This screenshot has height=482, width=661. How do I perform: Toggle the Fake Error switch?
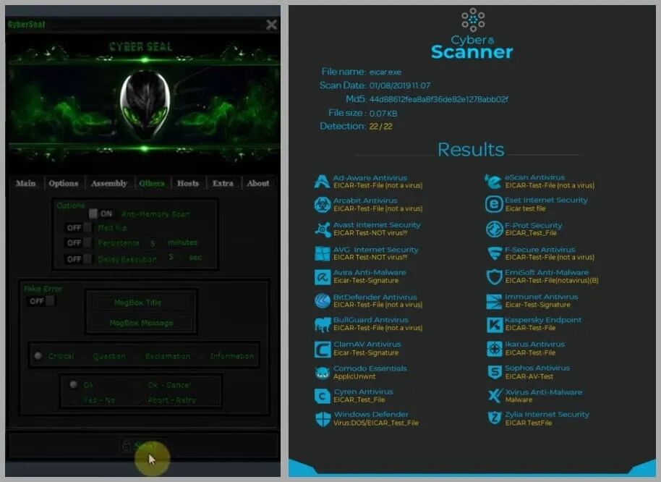click(41, 301)
